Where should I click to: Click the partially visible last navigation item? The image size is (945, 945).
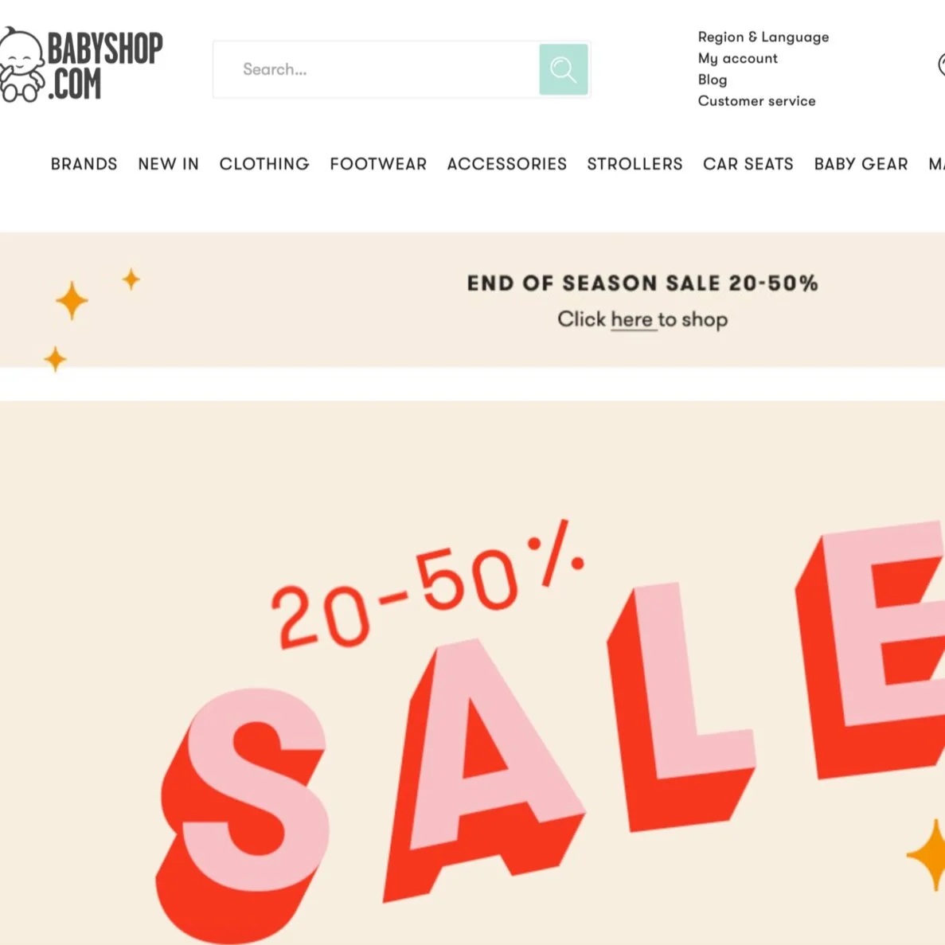click(936, 164)
